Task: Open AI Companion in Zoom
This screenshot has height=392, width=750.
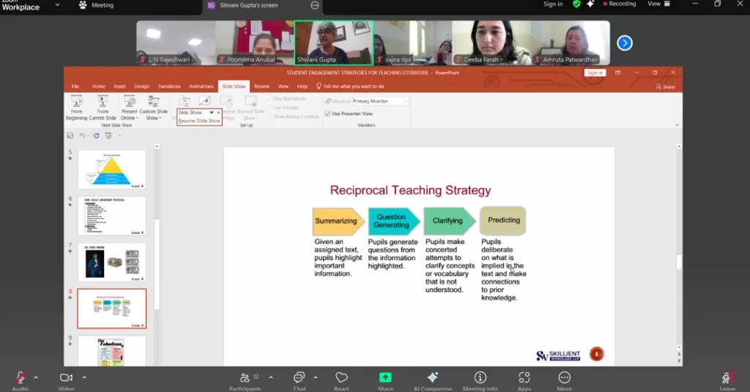Action: tap(432, 377)
